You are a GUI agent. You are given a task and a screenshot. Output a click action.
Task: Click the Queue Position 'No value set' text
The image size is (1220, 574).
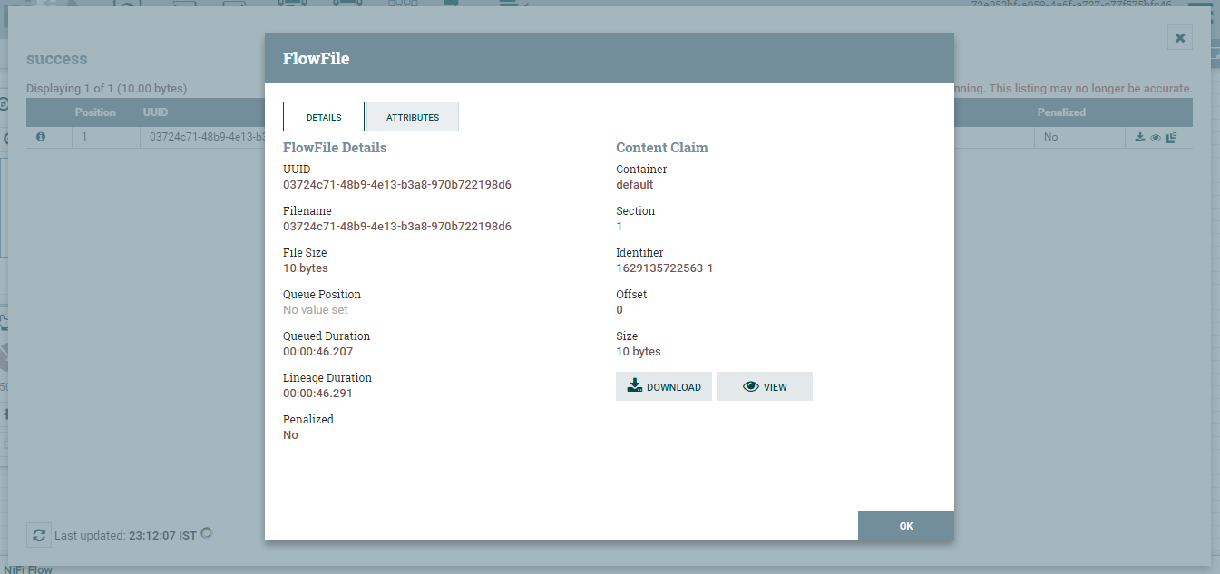click(316, 310)
